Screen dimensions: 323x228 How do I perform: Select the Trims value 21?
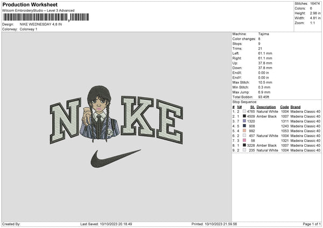click(x=260, y=48)
